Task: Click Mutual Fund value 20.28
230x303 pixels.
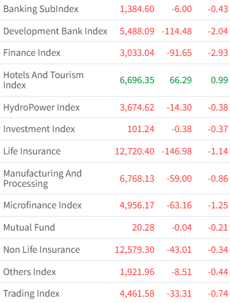Action: (x=143, y=227)
